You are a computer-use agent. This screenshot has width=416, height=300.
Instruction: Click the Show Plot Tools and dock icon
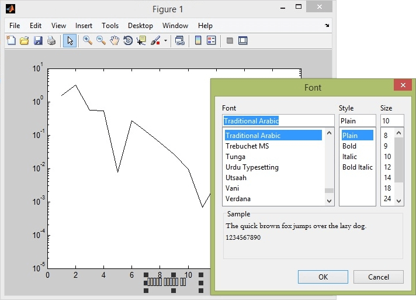[242, 40]
